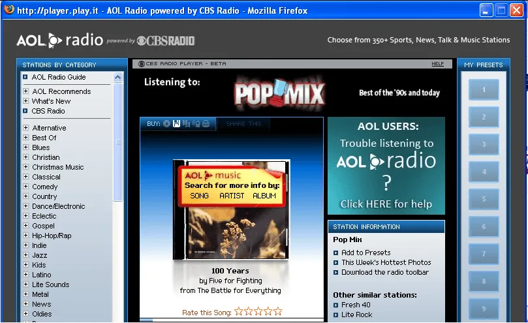Open the HELP link in player bar
Image resolution: width=528 pixels, height=323 pixels.
pyautogui.click(x=438, y=64)
